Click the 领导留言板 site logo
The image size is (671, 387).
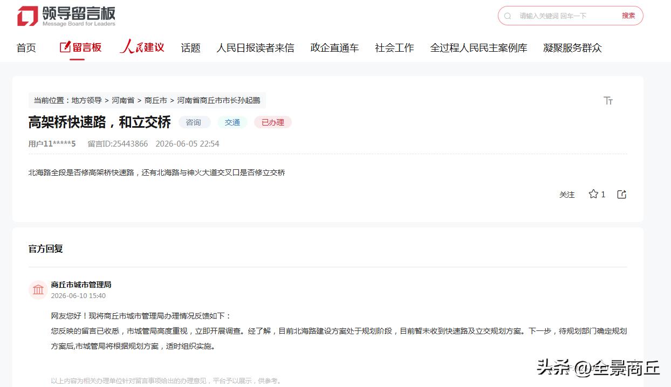pos(66,16)
